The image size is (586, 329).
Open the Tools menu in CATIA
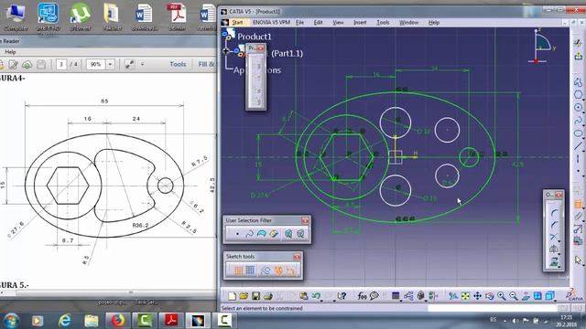(383, 22)
